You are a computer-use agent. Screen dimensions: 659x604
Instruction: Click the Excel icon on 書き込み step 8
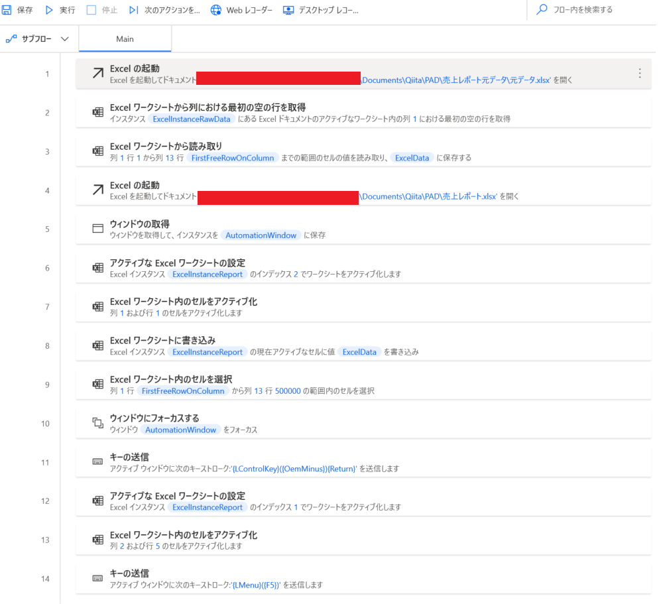(97, 345)
